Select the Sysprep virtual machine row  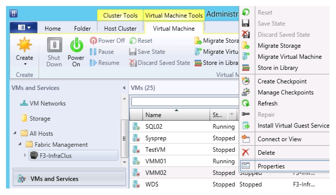(x=184, y=138)
